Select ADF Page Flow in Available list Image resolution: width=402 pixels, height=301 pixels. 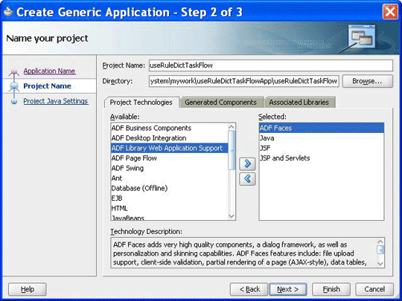[x=169, y=158]
